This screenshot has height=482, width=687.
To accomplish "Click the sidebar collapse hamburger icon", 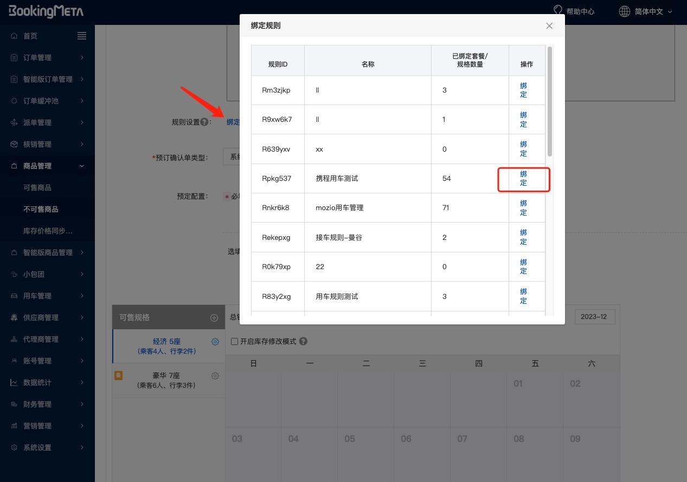I will 82,36.
